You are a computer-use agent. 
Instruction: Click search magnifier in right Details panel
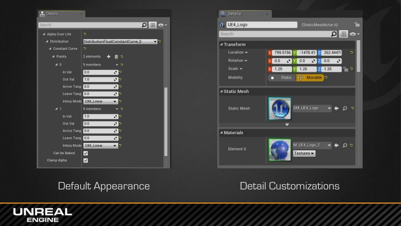click(x=334, y=34)
